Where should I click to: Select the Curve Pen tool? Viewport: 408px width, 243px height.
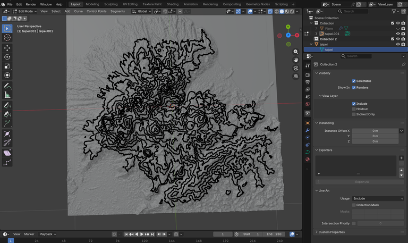[x=7, y=114]
